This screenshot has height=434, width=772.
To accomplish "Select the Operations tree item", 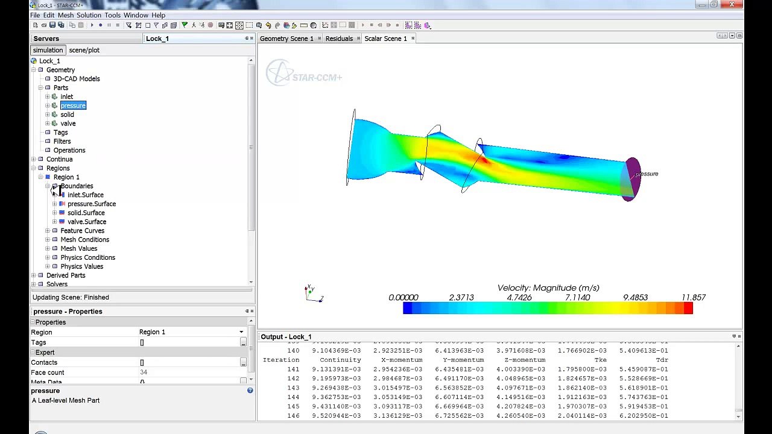I will 69,150.
